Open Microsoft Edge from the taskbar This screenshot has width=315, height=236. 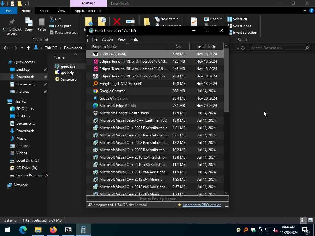23,230
